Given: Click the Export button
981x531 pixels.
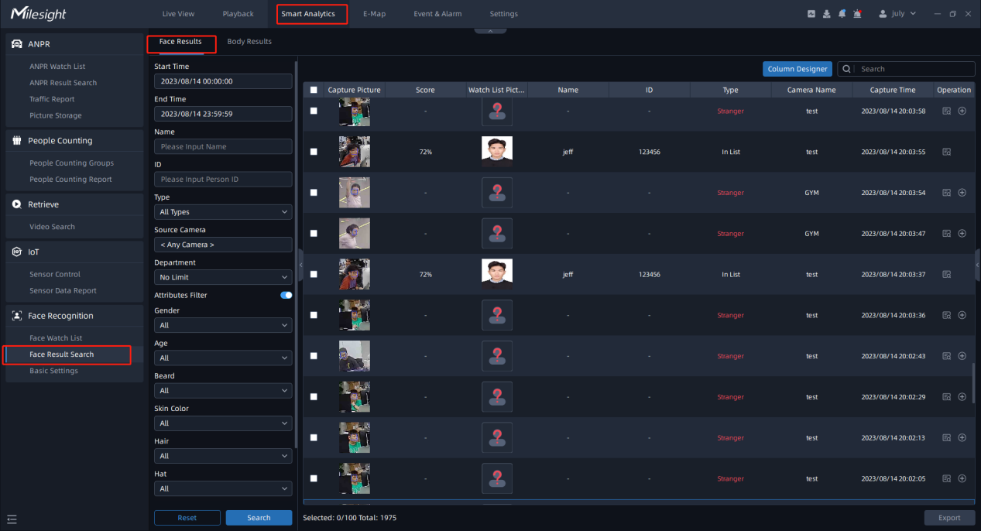Looking at the screenshot, I should (949, 518).
